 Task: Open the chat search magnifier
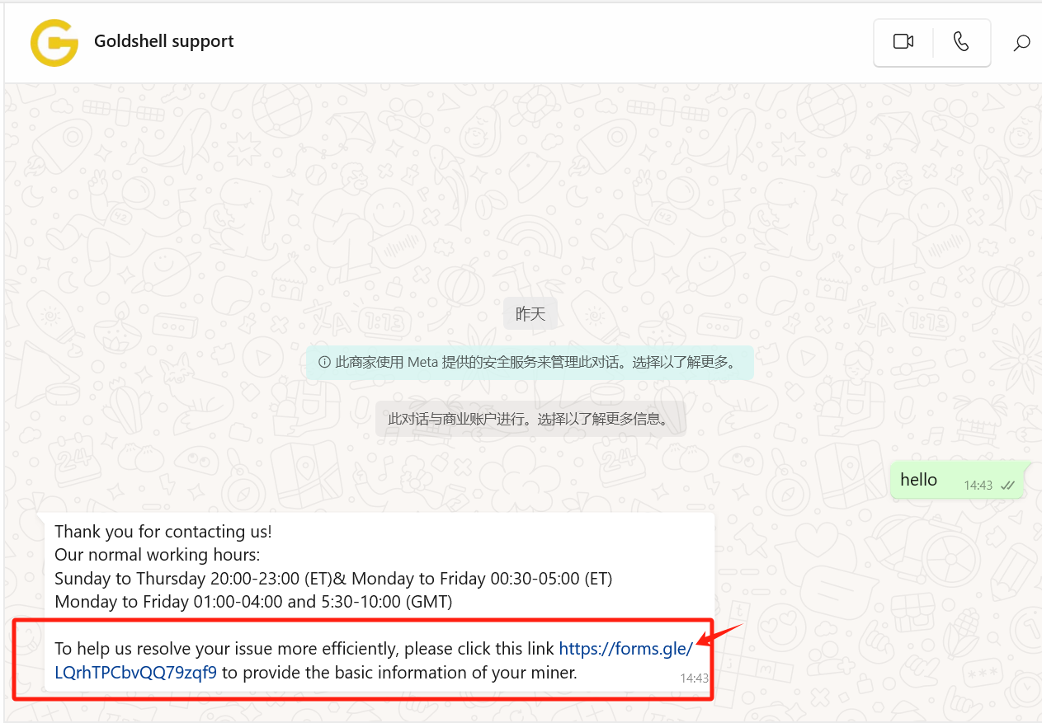pos(1021,43)
